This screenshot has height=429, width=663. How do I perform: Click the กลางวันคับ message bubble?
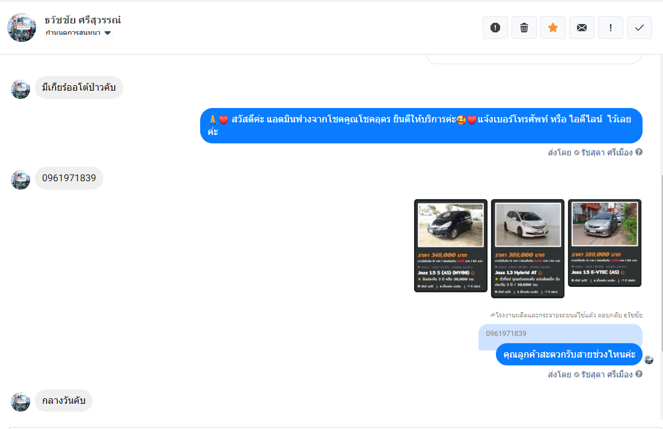tap(64, 401)
